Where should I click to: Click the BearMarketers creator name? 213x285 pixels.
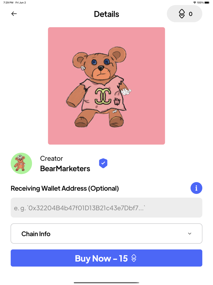[65, 168]
